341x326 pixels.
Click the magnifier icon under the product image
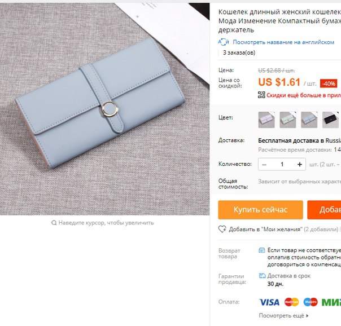pos(54,223)
